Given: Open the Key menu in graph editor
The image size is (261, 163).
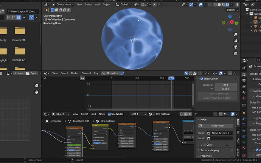Looking at the screenshot, I should coord(96,73).
